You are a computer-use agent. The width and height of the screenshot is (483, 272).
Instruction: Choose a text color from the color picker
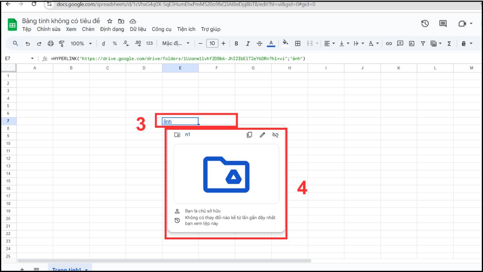point(271,44)
